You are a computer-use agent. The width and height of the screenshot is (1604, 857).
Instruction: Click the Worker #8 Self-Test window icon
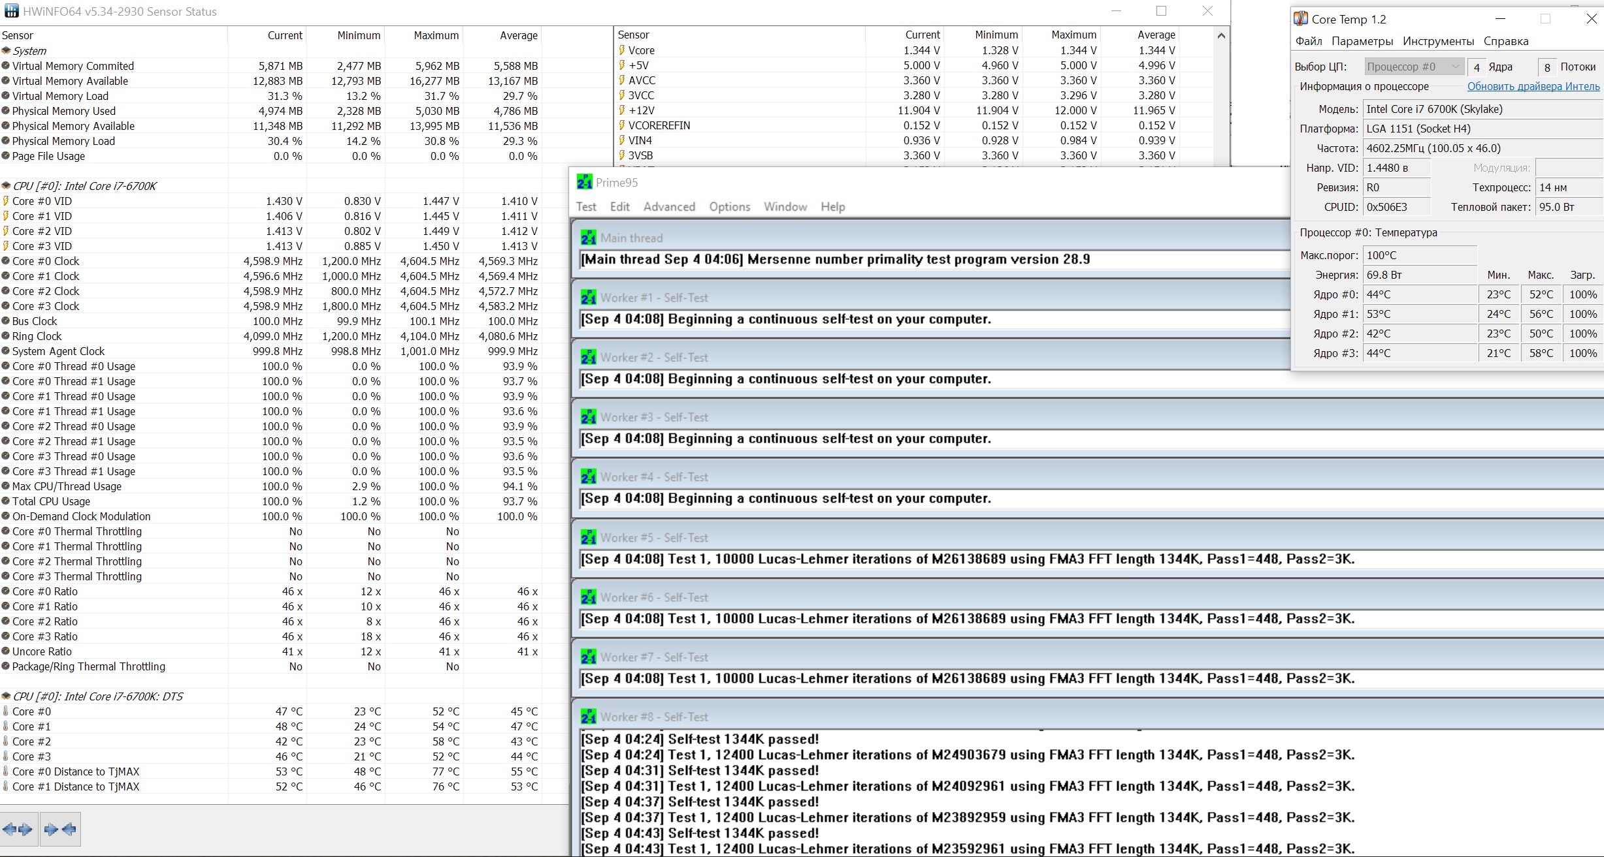pyautogui.click(x=588, y=717)
